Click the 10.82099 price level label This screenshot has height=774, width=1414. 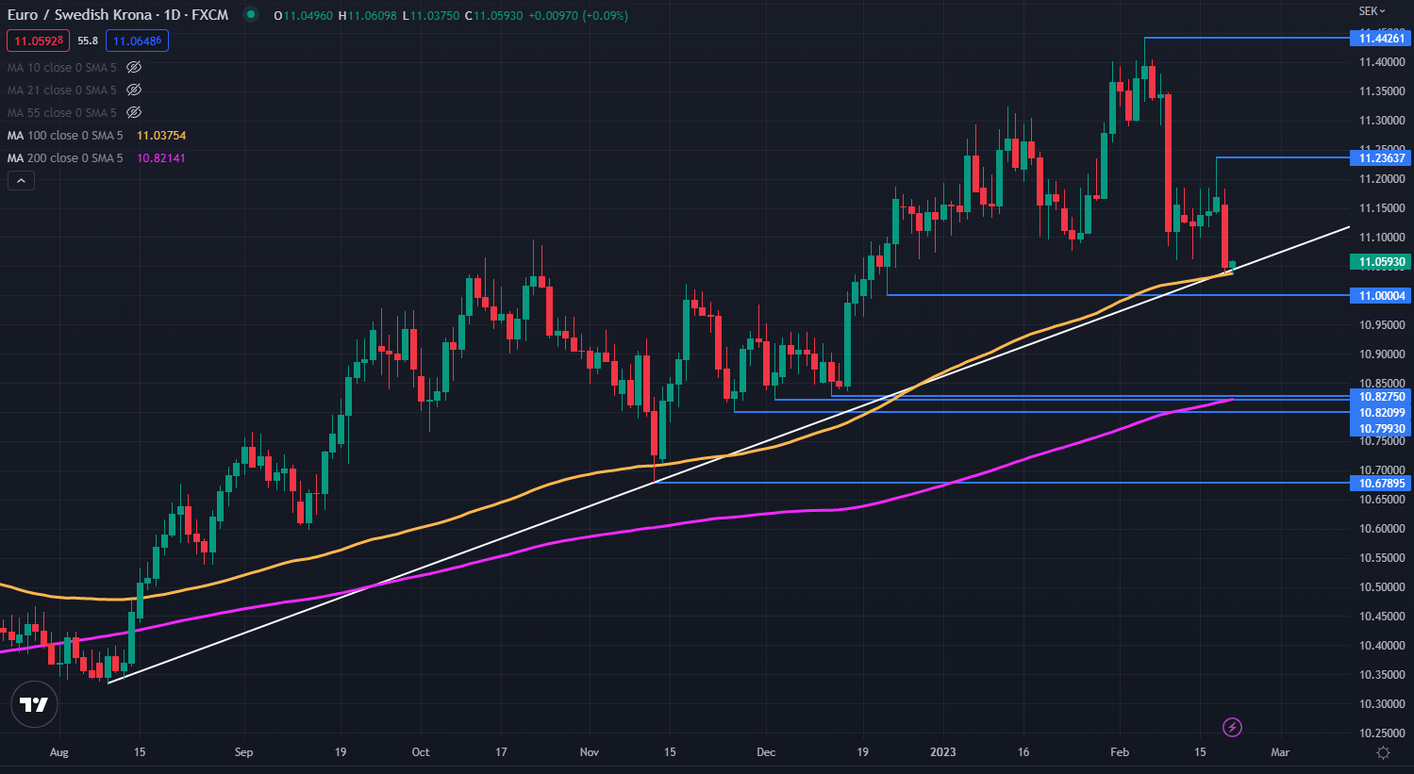[1381, 413]
